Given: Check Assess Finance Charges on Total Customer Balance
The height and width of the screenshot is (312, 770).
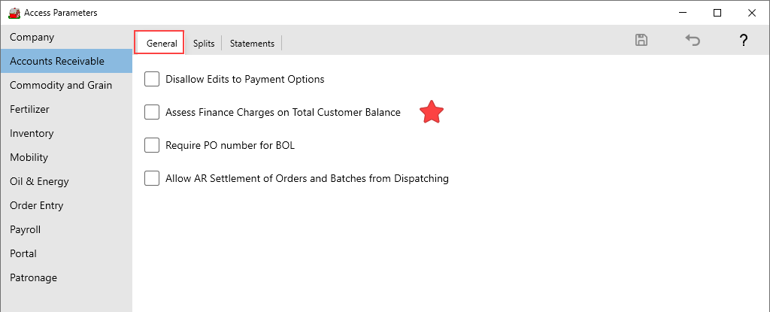Looking at the screenshot, I should tap(153, 112).
